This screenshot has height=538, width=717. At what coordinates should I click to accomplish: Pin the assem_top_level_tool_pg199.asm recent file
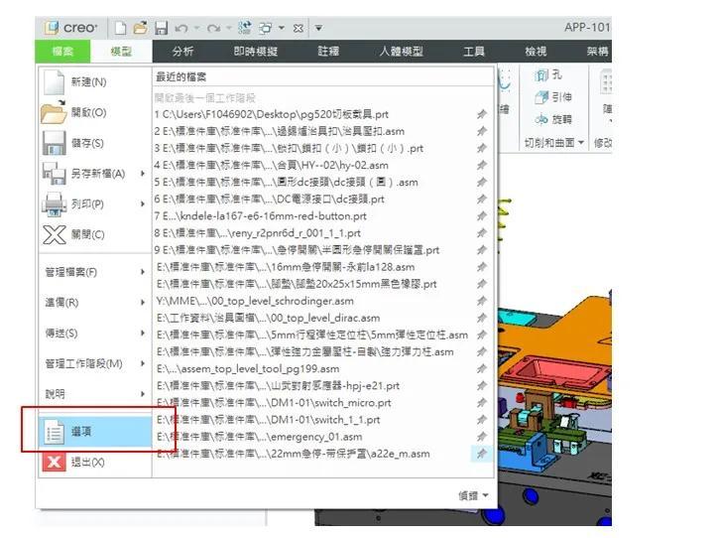coord(482,369)
